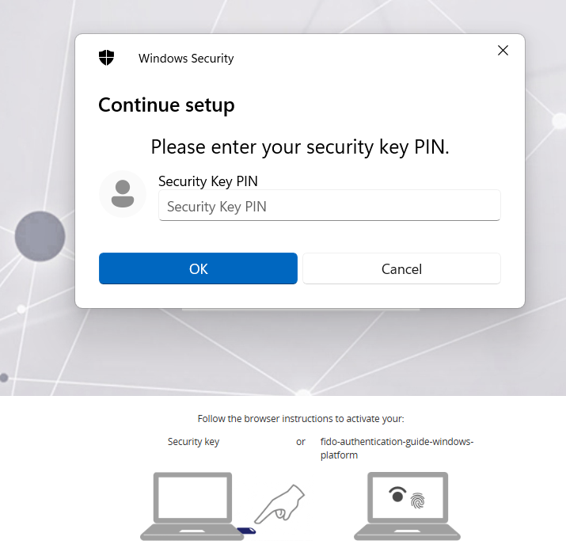Click the Windows Security shield icon

tap(106, 58)
